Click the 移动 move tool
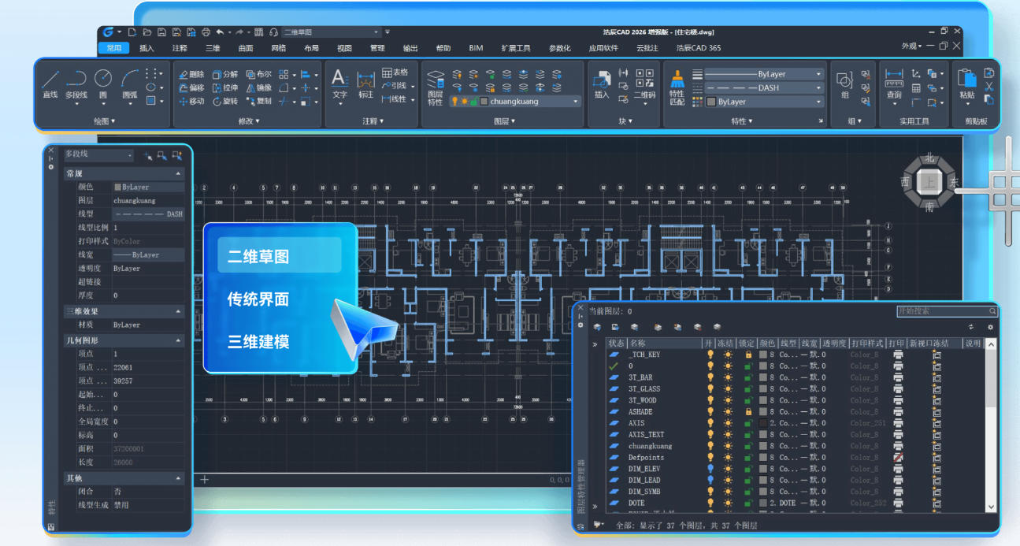Viewport: 1020px width, 546px height. pos(191,101)
